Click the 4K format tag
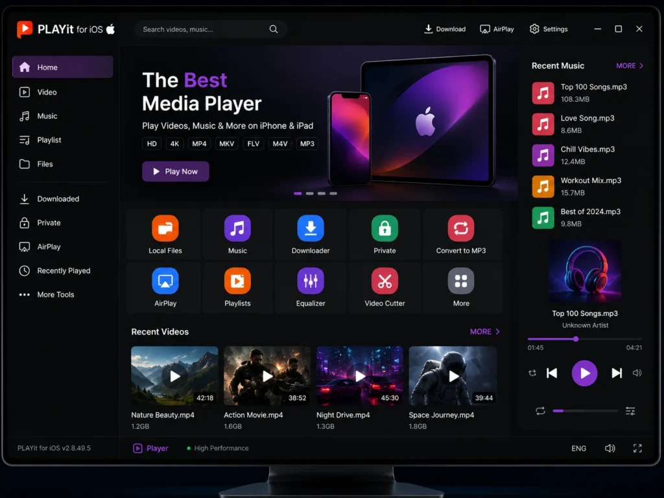The image size is (664, 498). (x=174, y=143)
